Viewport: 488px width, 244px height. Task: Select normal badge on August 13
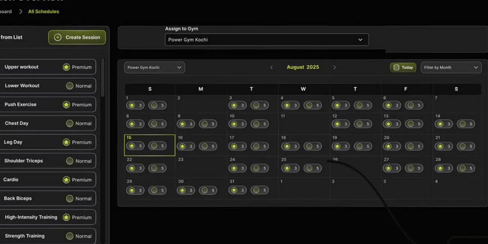point(414,124)
